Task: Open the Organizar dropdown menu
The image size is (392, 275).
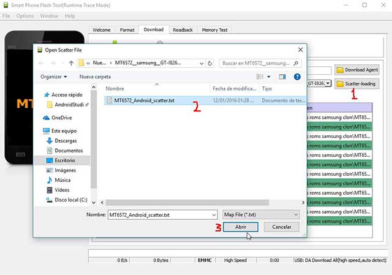Action: pos(54,77)
